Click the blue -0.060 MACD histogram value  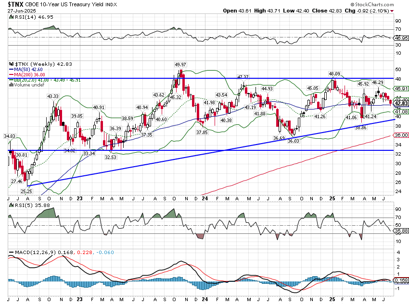click(105, 252)
